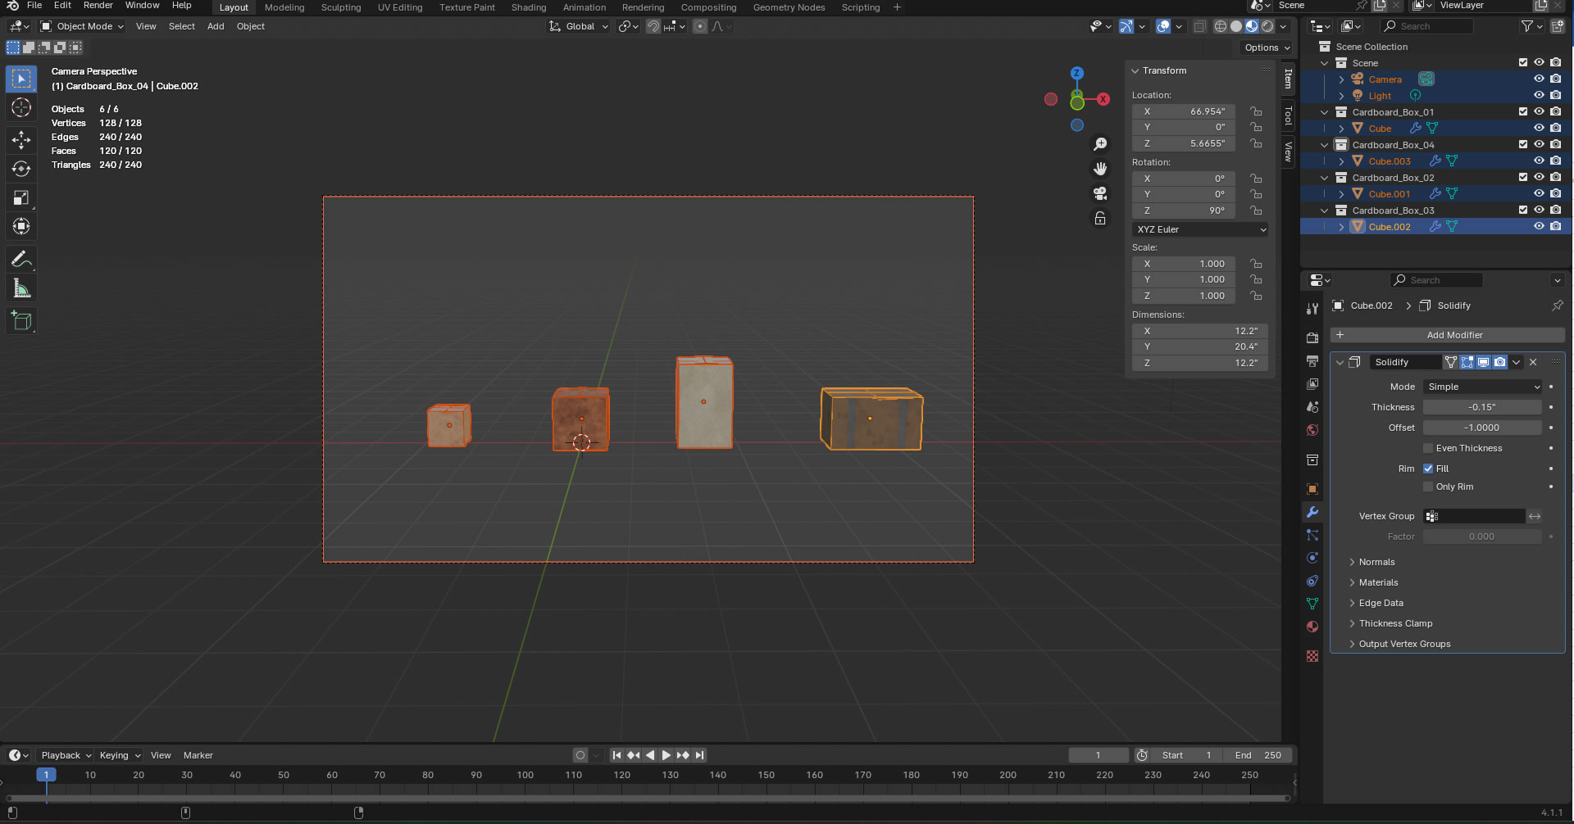Hide Camera in viewport via eye icon
The image size is (1574, 824).
coord(1539,79)
